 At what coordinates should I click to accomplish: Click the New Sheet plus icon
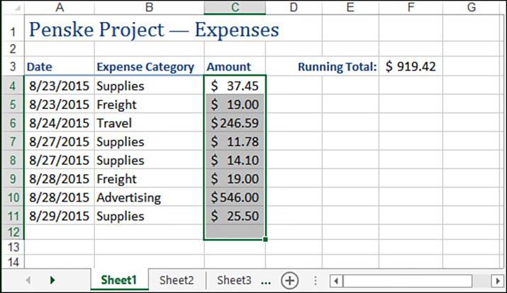289,280
